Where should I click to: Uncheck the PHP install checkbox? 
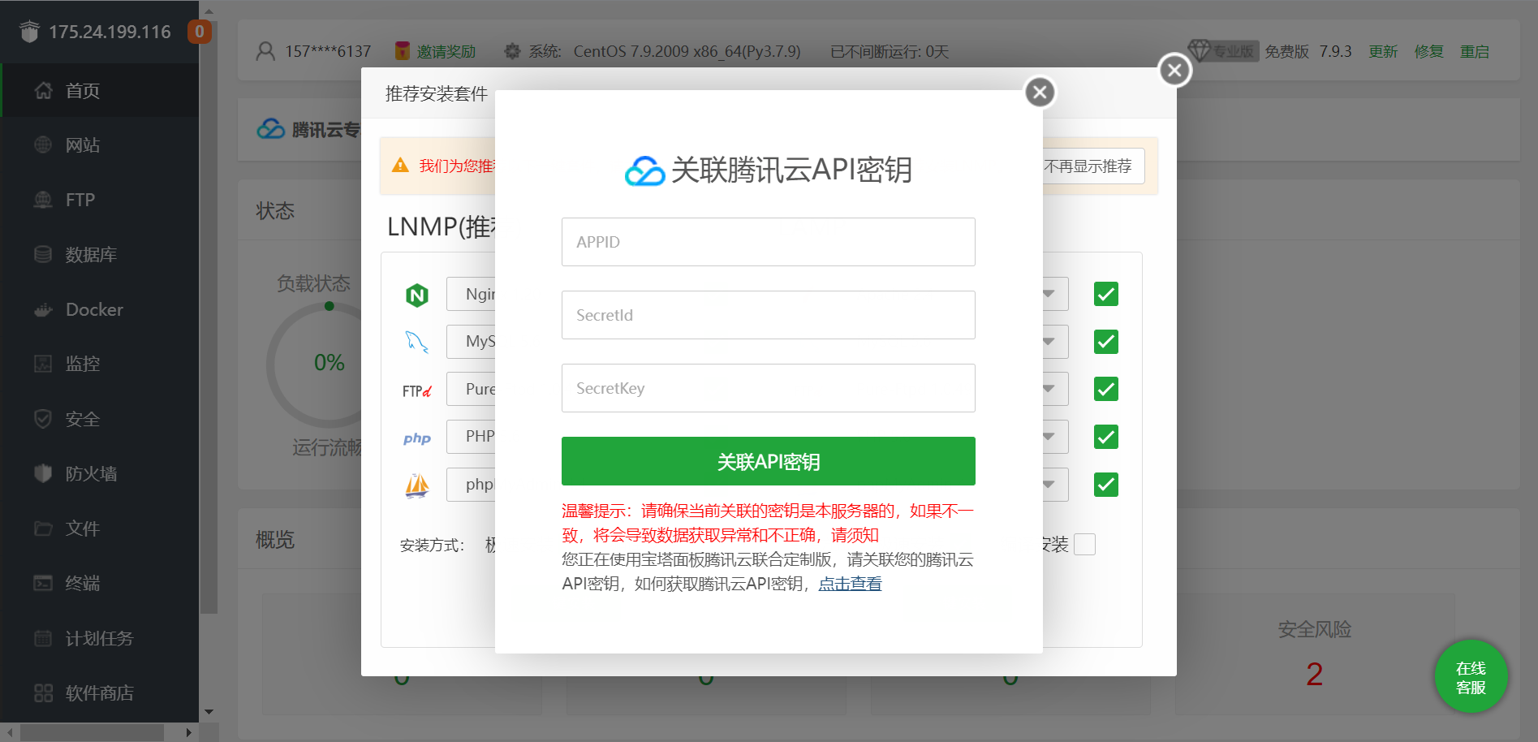click(1105, 437)
